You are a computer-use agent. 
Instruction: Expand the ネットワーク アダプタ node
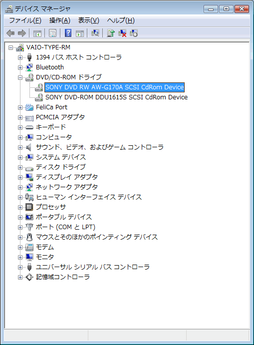20,187
